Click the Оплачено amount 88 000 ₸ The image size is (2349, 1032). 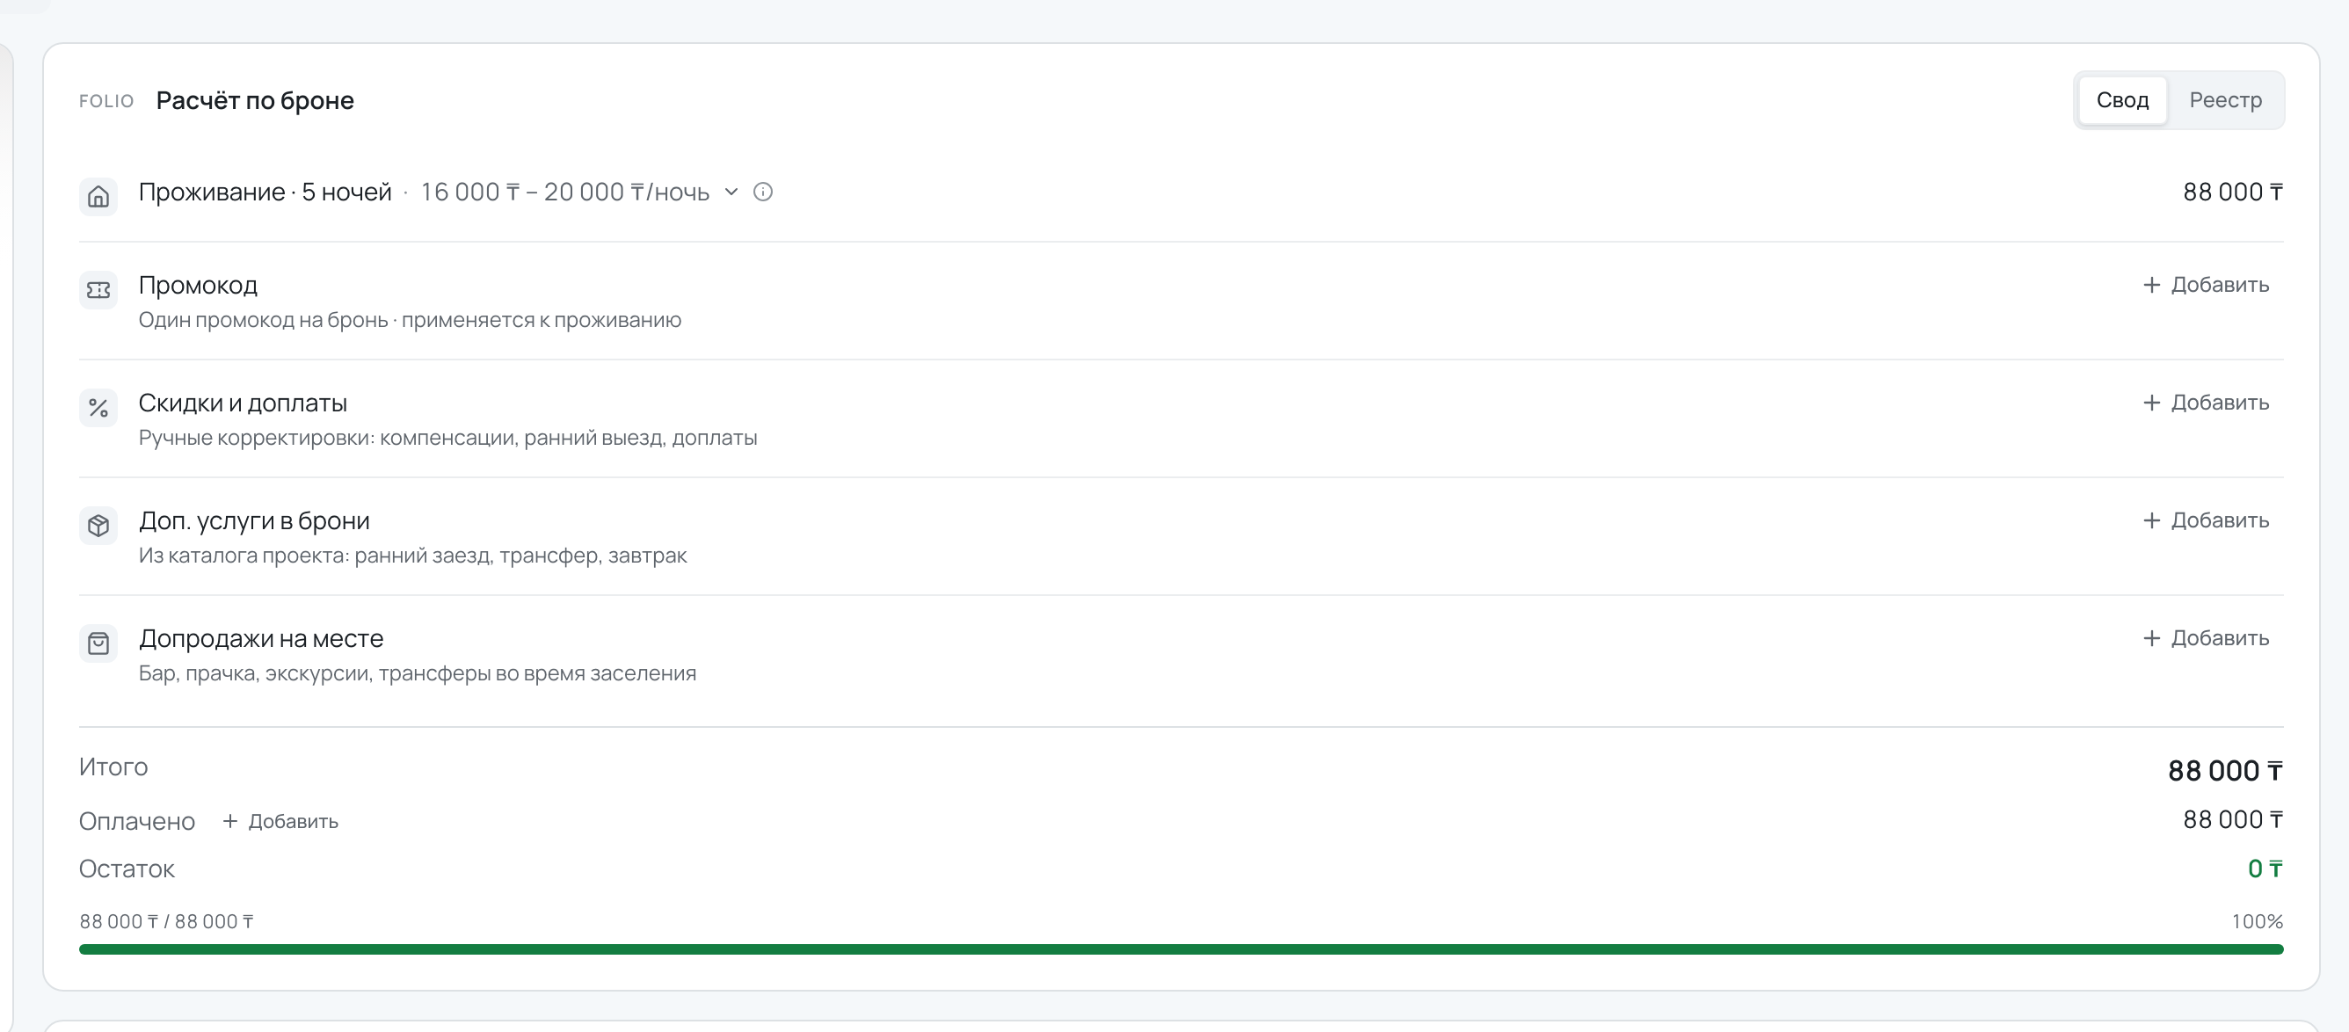click(2232, 819)
